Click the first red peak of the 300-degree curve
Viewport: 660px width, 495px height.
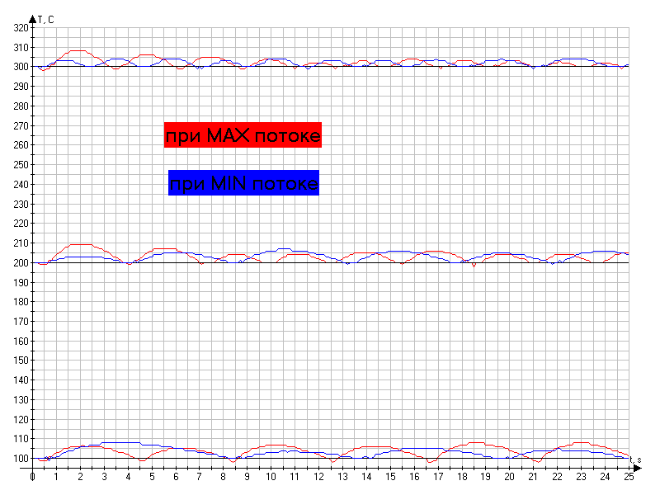coord(78,50)
